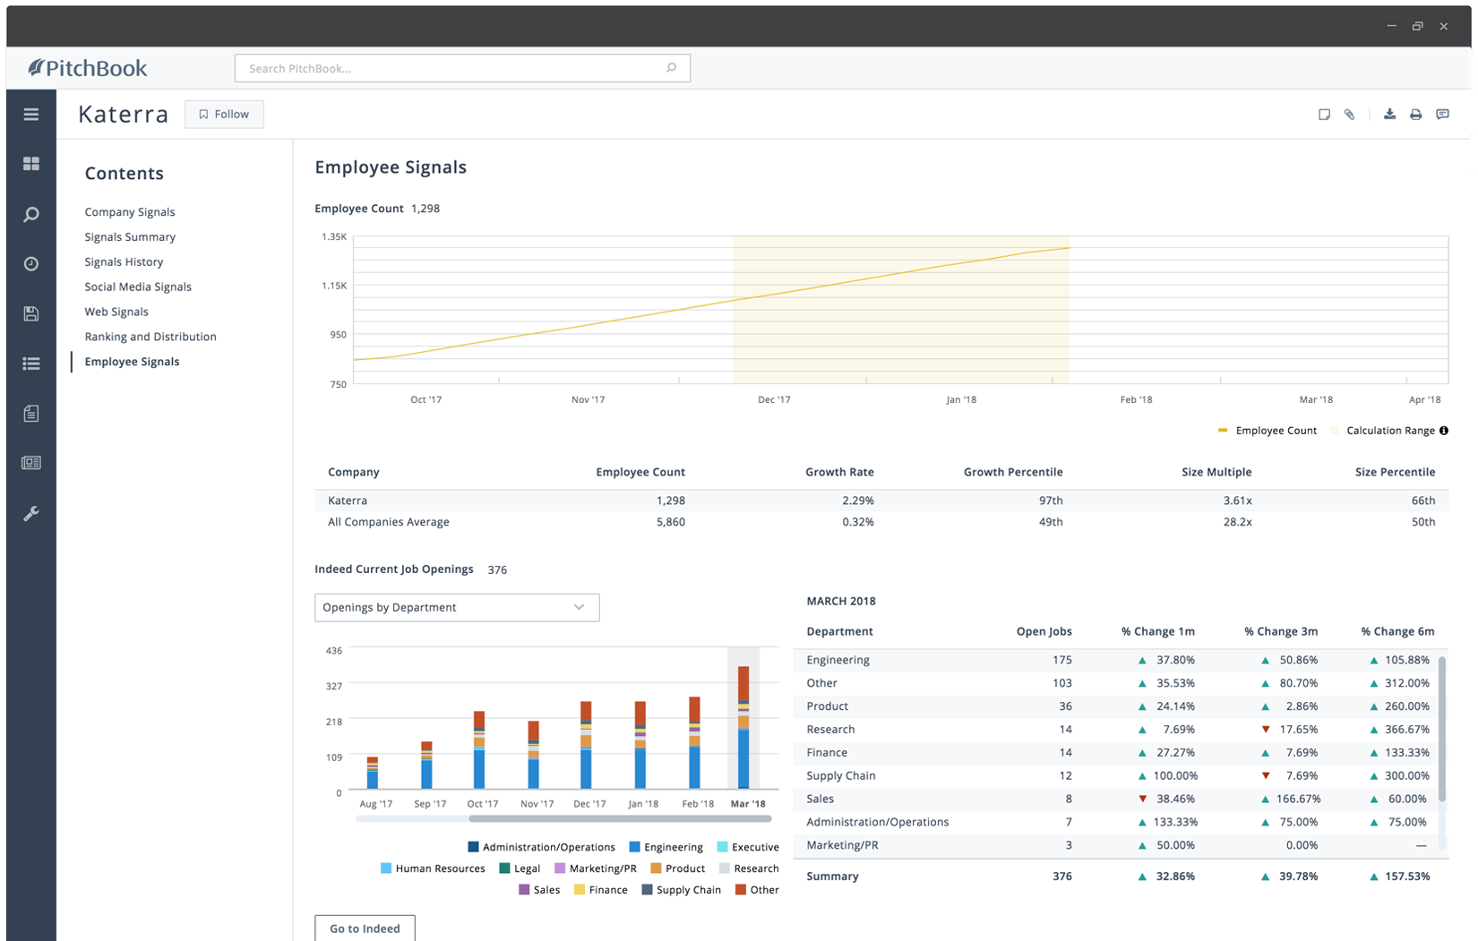Select Employee Signals in Contents
Viewport: 1478px width, 941px height.
[132, 362]
